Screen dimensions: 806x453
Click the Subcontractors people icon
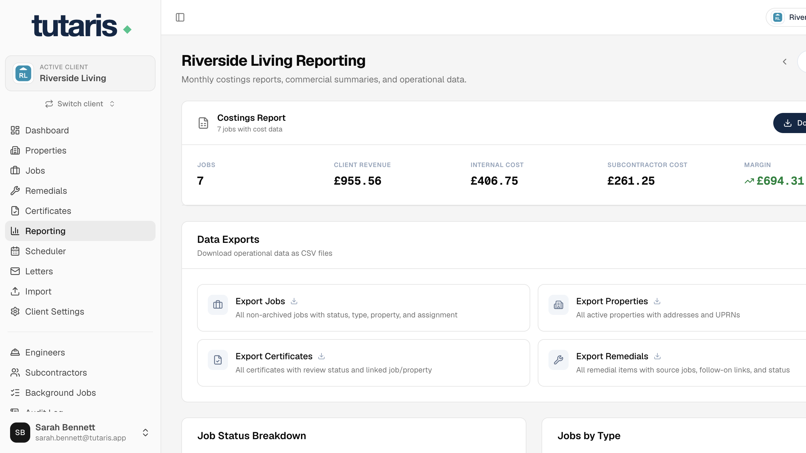point(15,372)
